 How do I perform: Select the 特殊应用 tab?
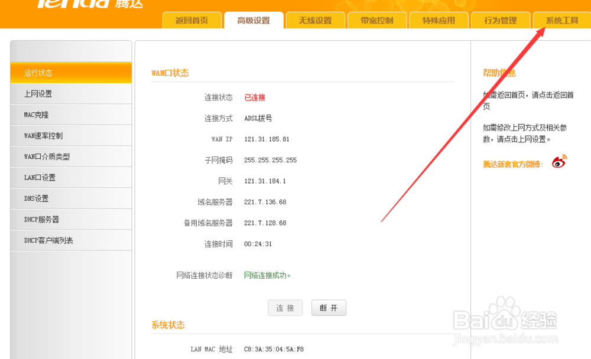point(439,19)
